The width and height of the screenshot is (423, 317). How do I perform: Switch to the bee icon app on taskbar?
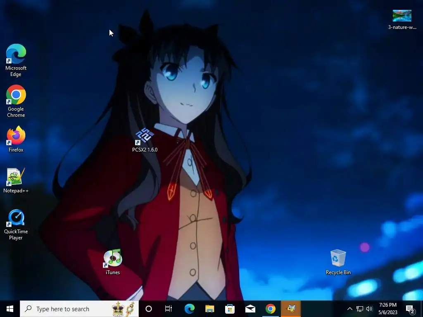tap(291, 309)
